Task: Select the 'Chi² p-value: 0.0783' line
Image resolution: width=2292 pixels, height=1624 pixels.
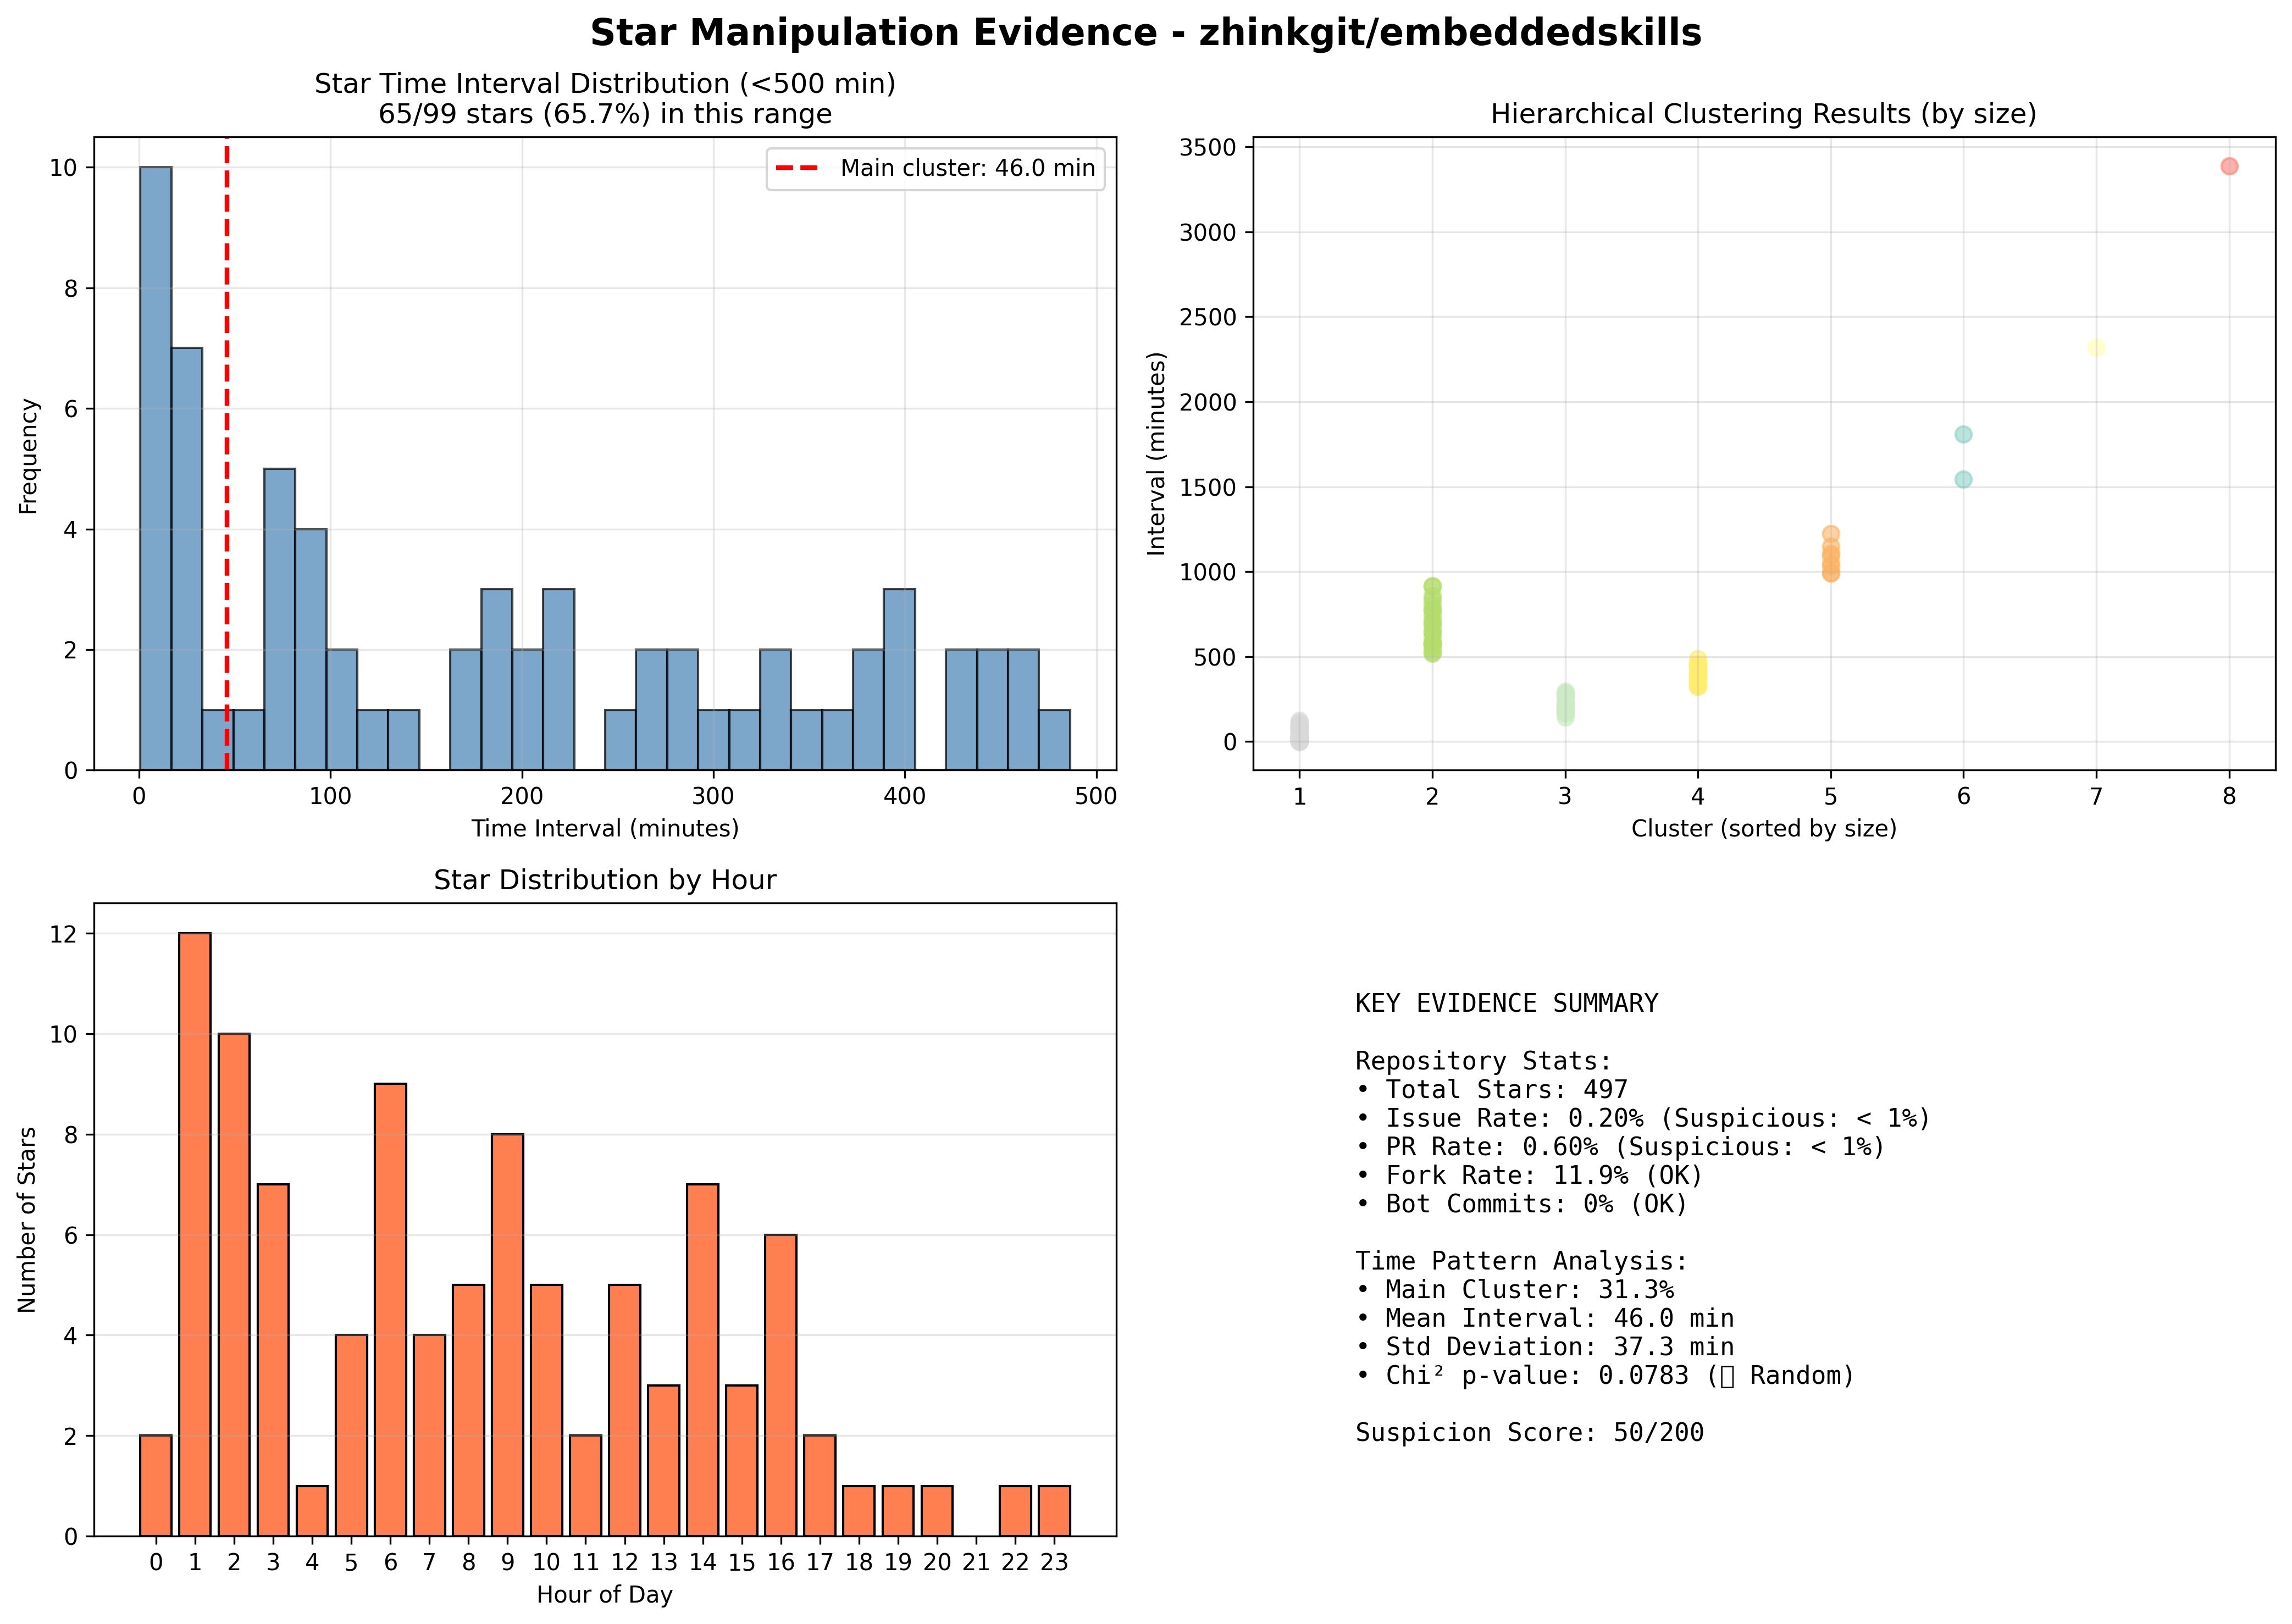Action: [x=1605, y=1376]
